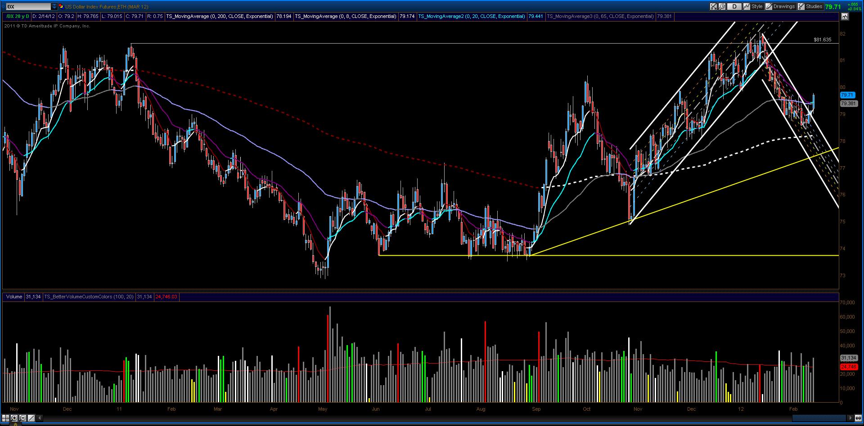Open the Studies menu

click(x=810, y=6)
